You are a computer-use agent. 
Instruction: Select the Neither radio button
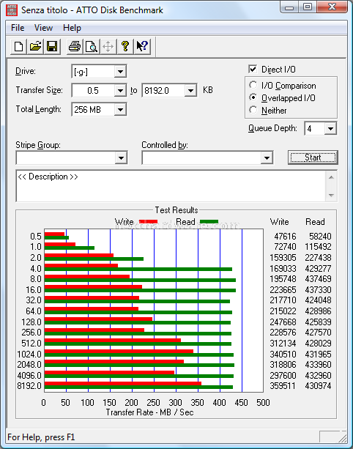point(253,110)
